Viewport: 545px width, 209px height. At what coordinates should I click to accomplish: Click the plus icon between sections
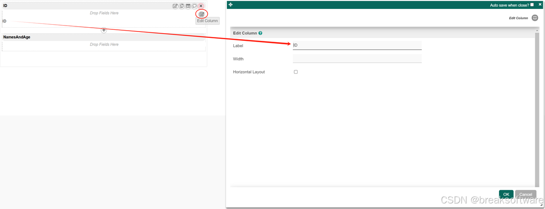pos(104,30)
